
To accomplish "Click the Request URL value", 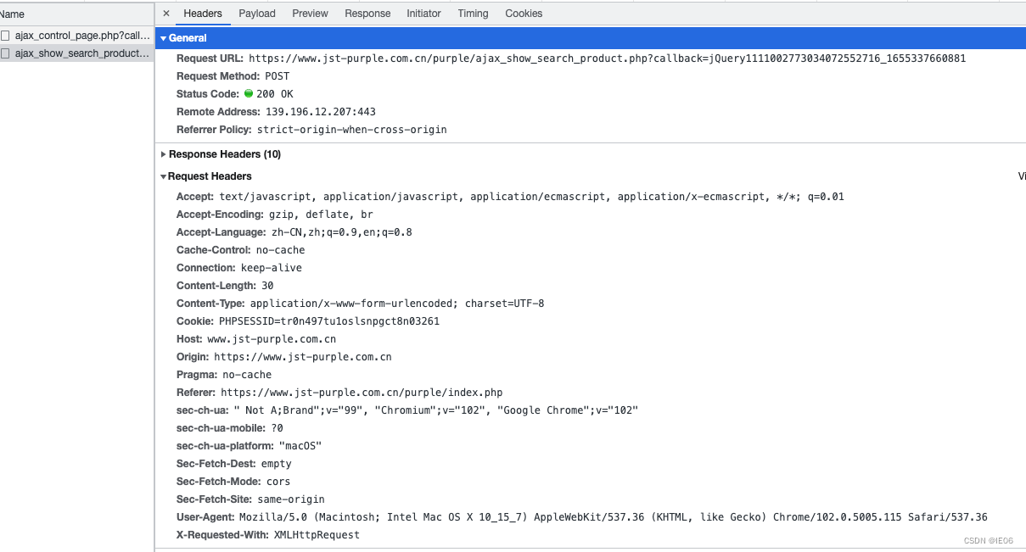I will coord(607,59).
